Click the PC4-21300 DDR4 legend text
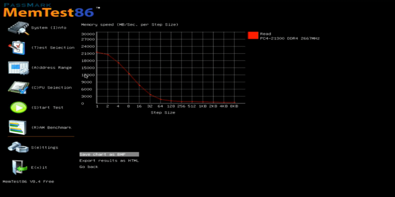 point(290,39)
